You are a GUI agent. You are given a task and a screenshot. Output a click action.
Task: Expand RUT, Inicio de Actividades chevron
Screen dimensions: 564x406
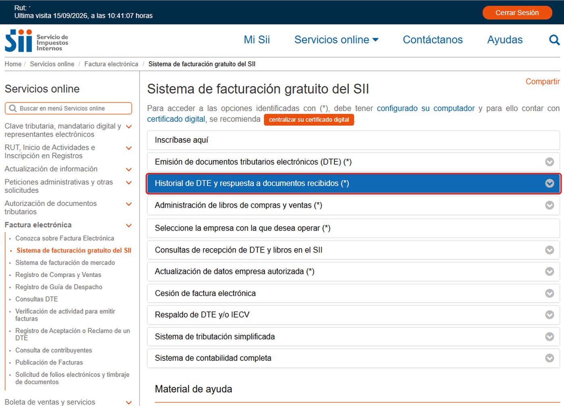point(129,148)
